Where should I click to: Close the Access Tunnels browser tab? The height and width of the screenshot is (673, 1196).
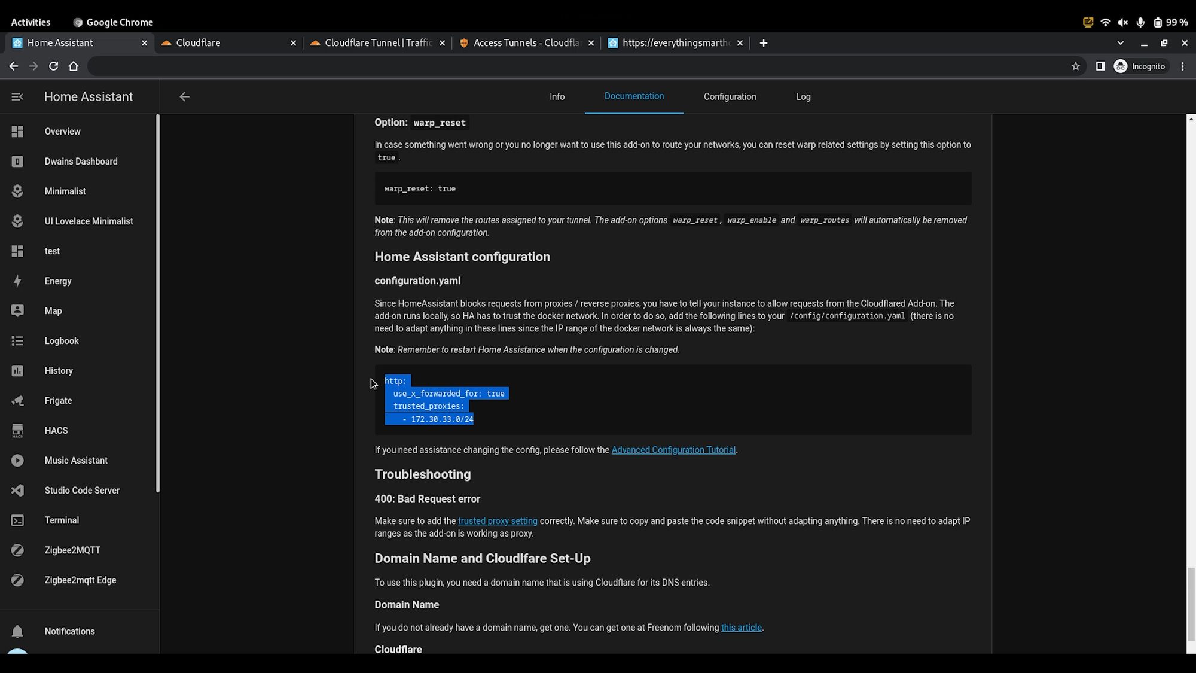(x=591, y=43)
